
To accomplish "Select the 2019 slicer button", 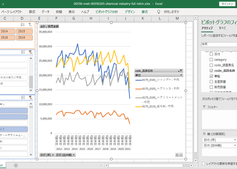I will click(x=24, y=38).
